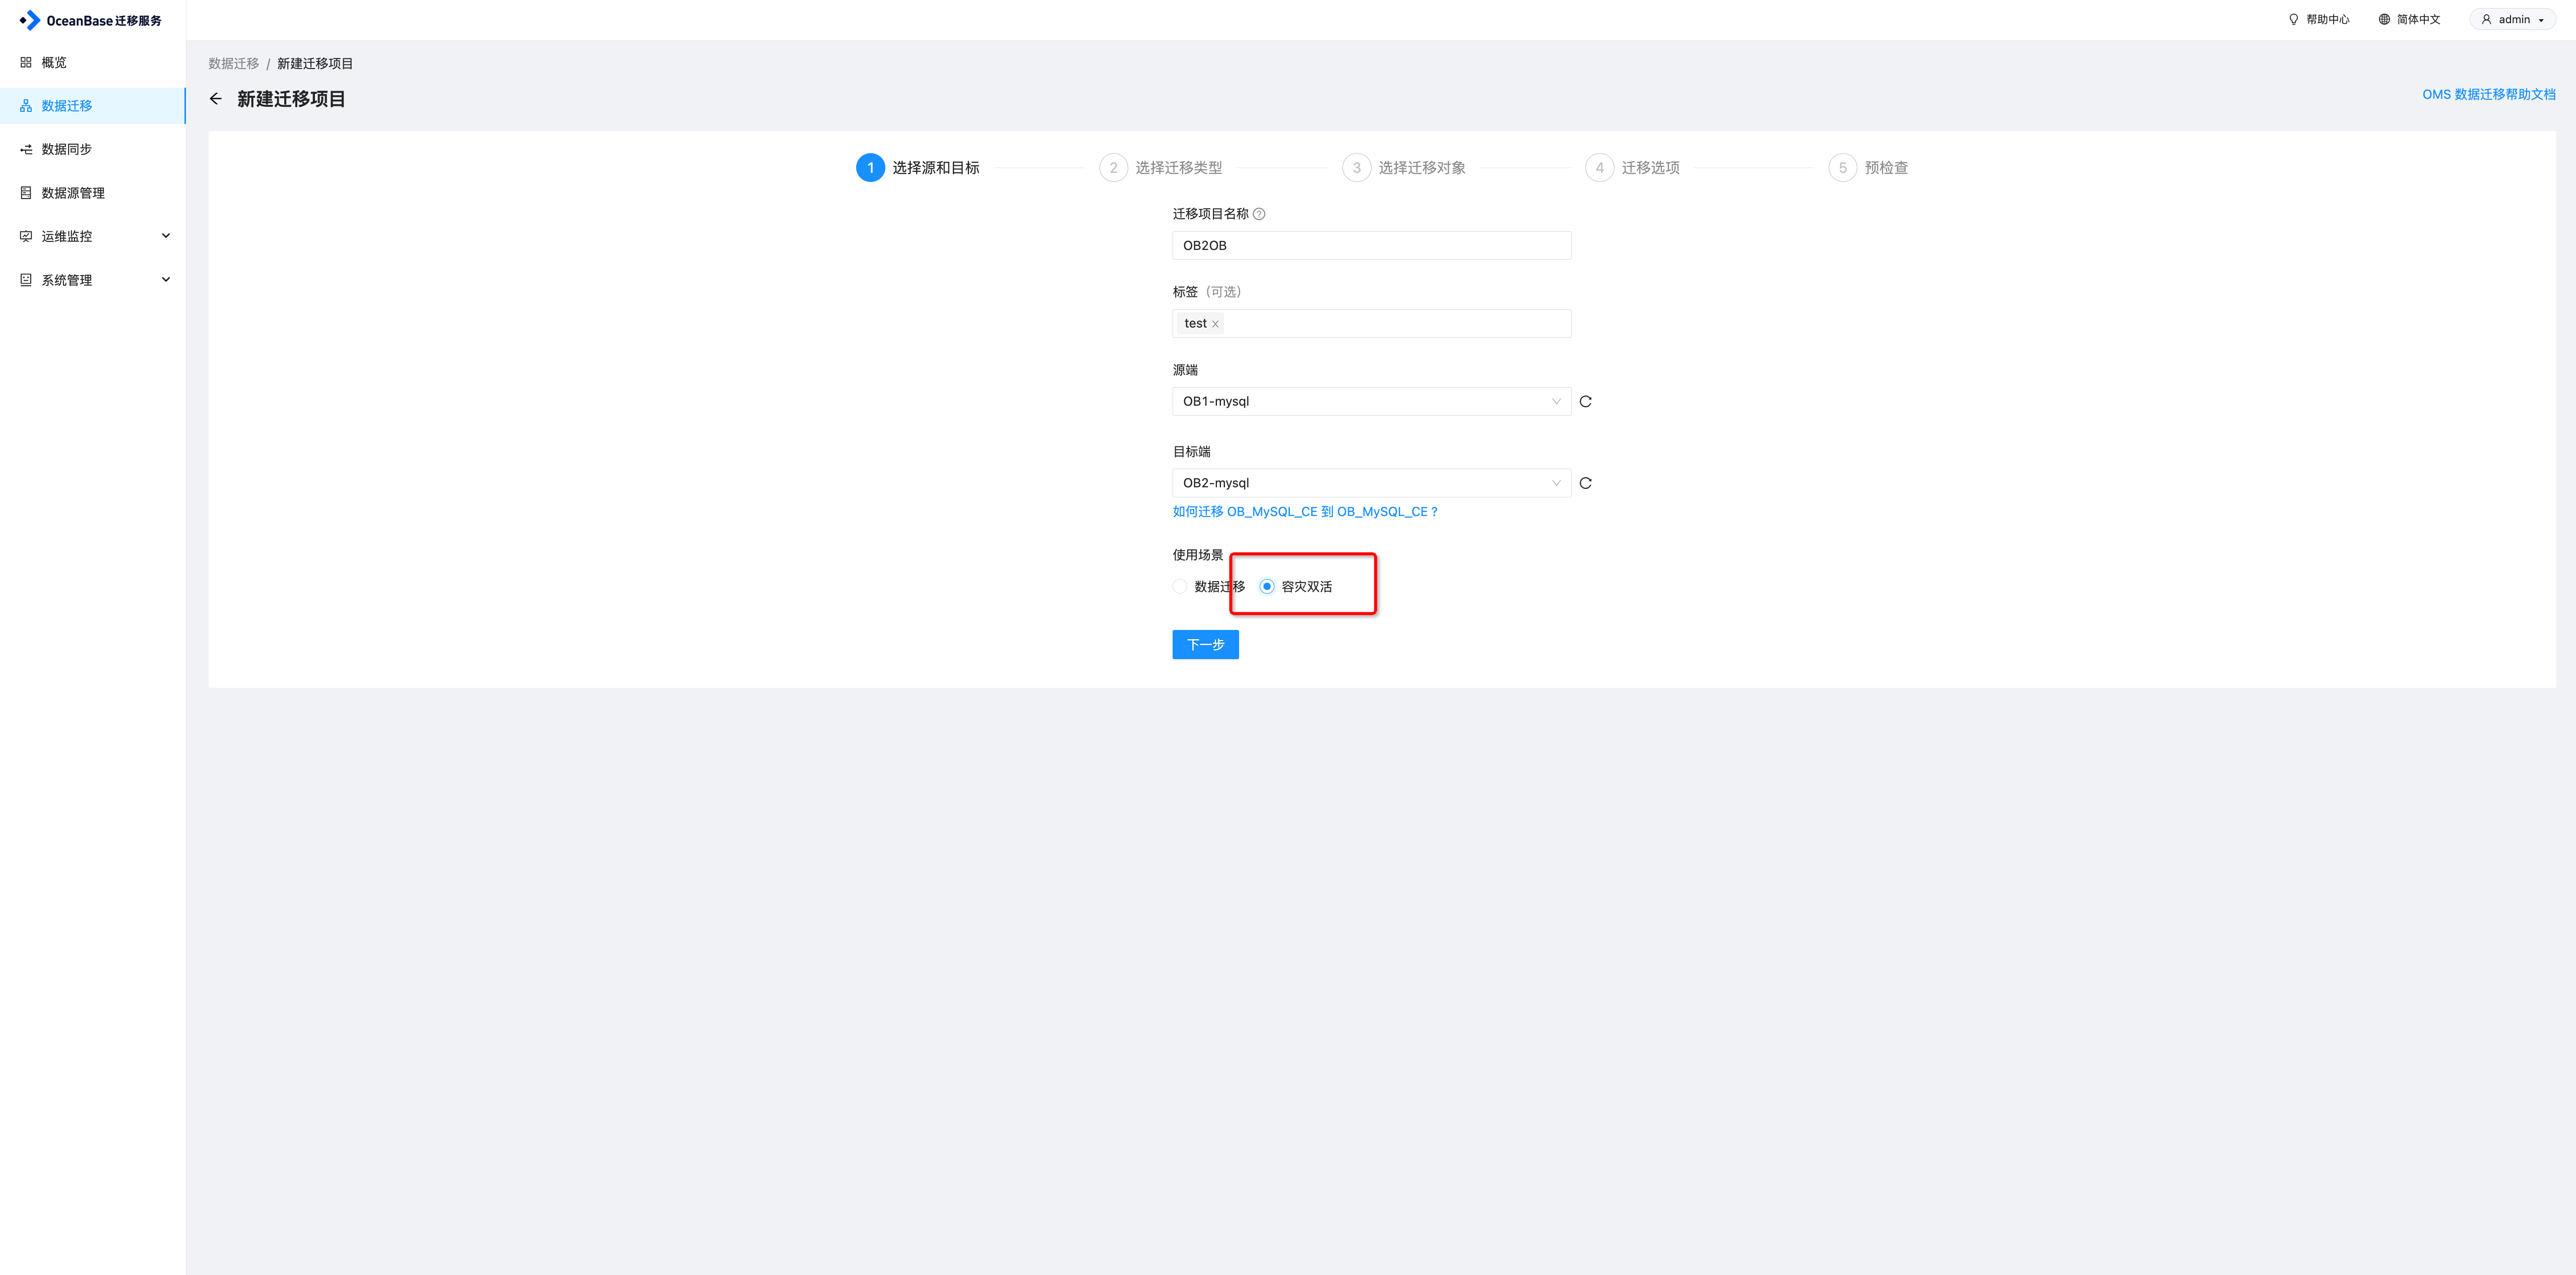2576x1275 pixels.
Task: Click the 概览 grid icon in sidebar
Action: tap(26, 62)
